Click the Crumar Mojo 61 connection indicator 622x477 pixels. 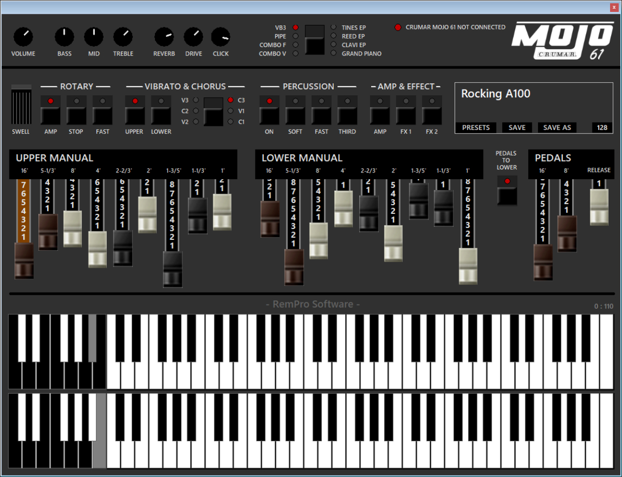(x=398, y=27)
